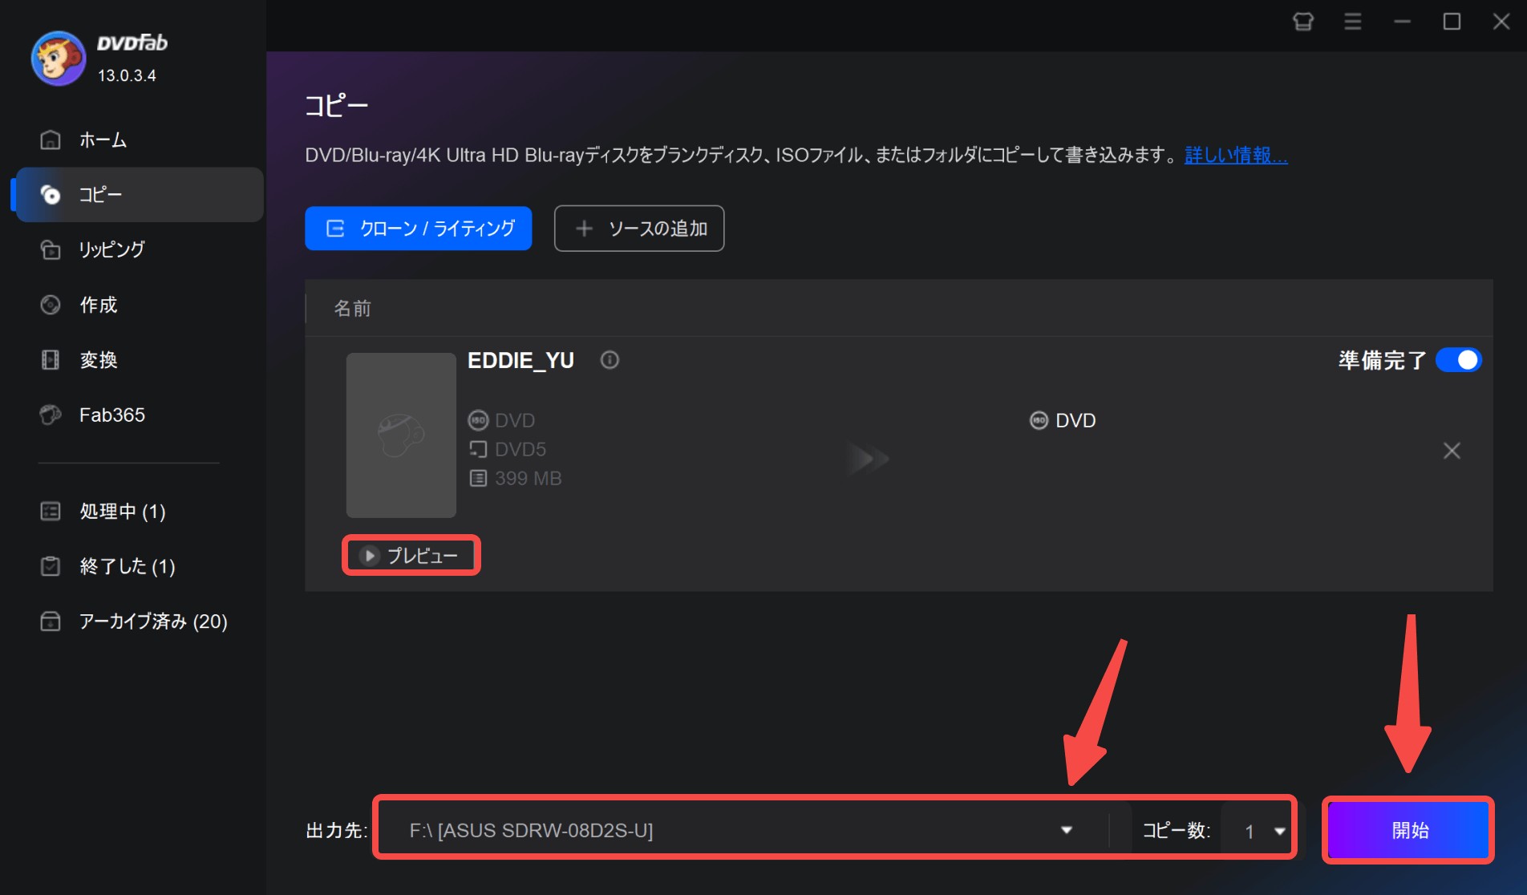Close the DVDFab window

(1501, 22)
